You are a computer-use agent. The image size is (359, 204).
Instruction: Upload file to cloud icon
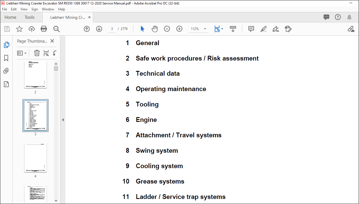point(32,29)
